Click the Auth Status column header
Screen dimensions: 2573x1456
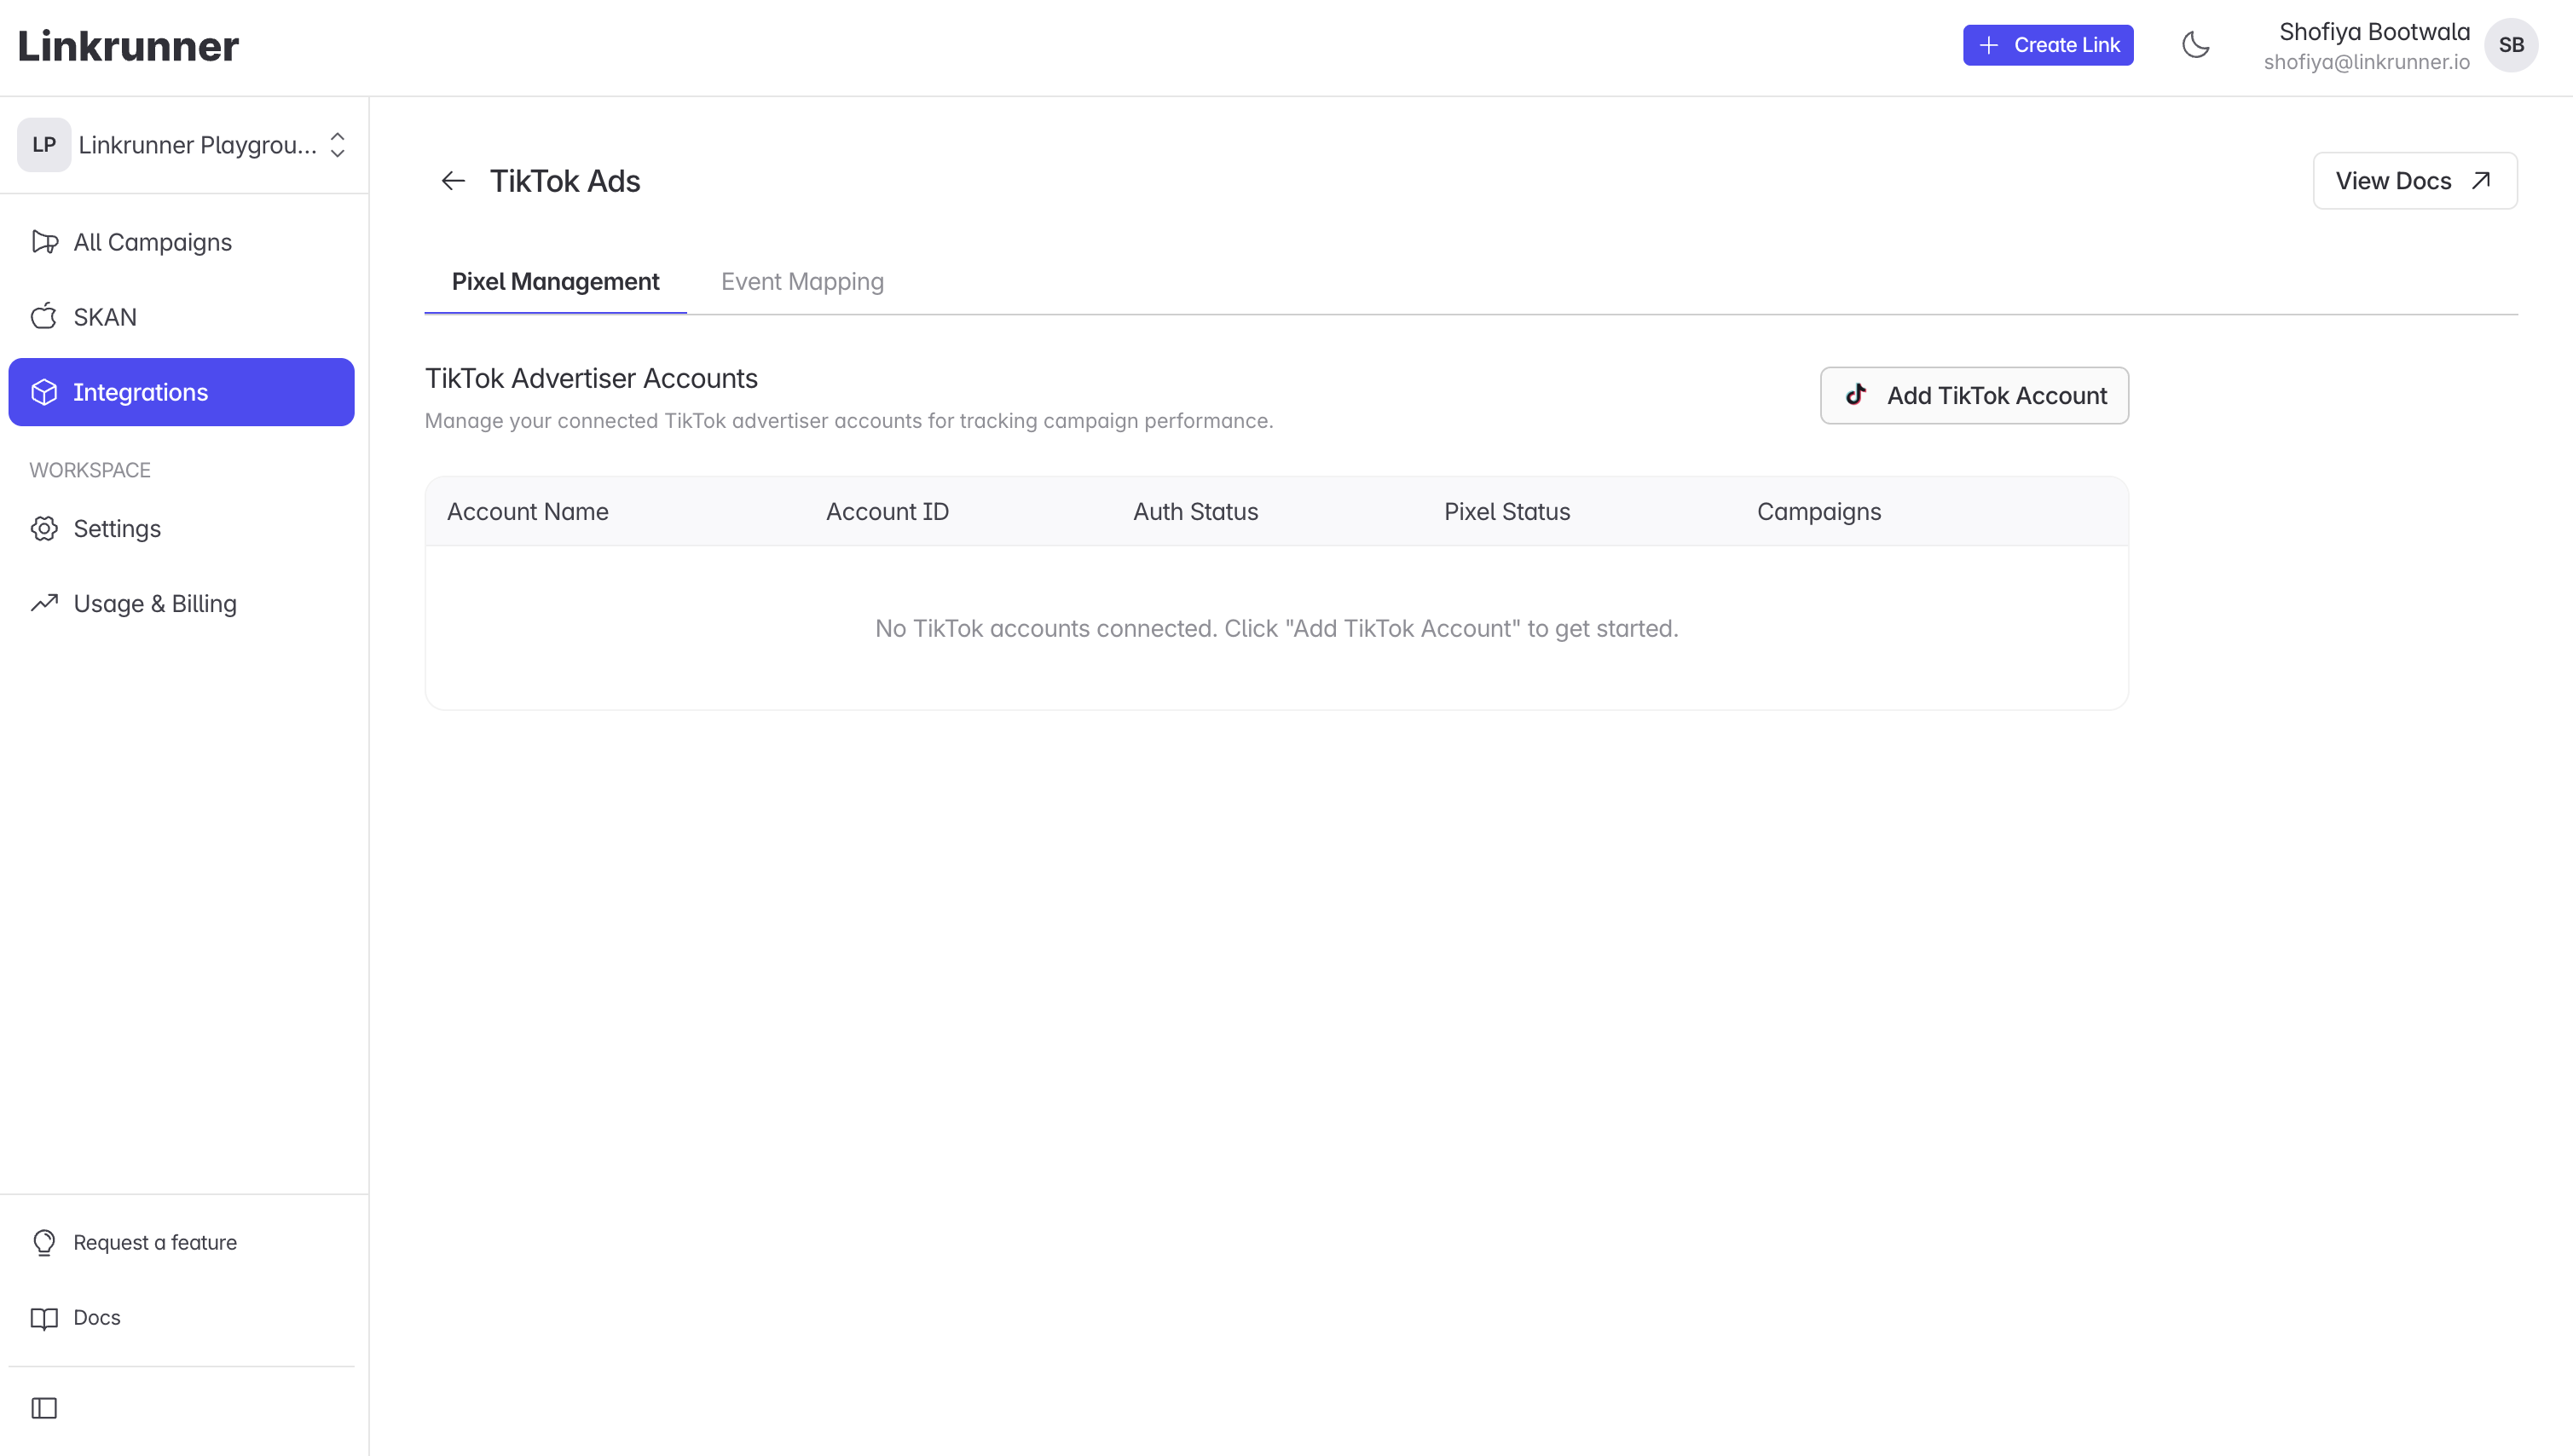click(1195, 512)
